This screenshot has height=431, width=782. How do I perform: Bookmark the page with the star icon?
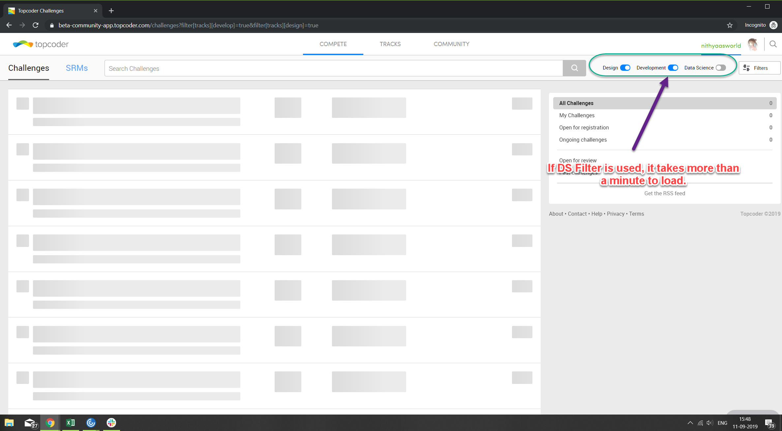pos(730,25)
